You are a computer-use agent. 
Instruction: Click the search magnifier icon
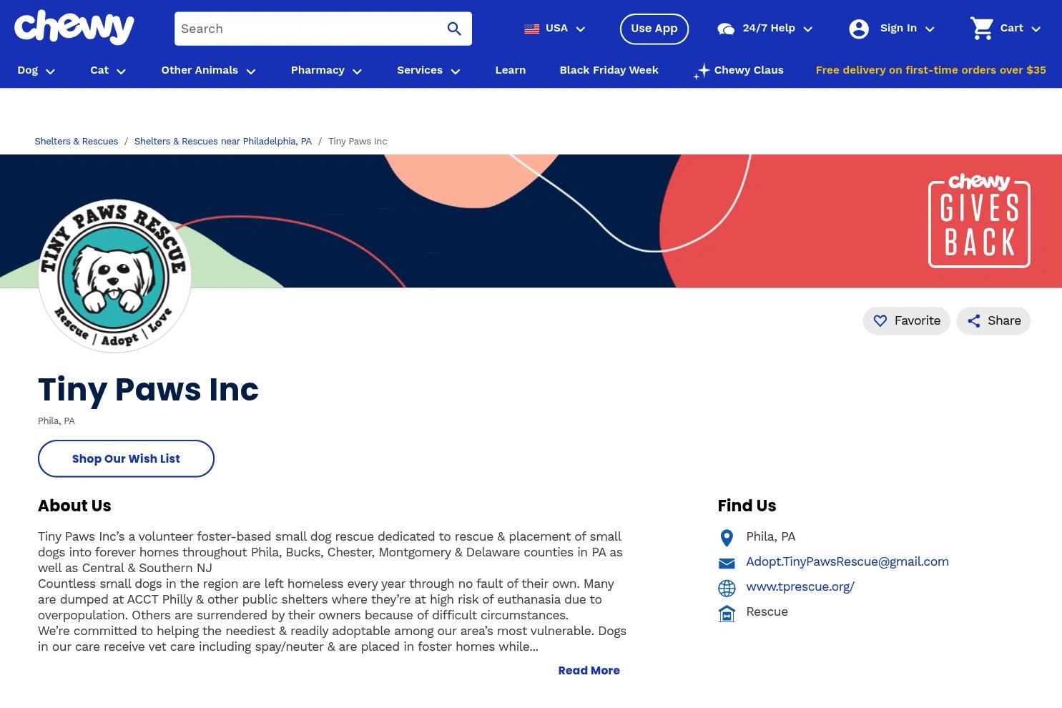pyautogui.click(x=454, y=29)
